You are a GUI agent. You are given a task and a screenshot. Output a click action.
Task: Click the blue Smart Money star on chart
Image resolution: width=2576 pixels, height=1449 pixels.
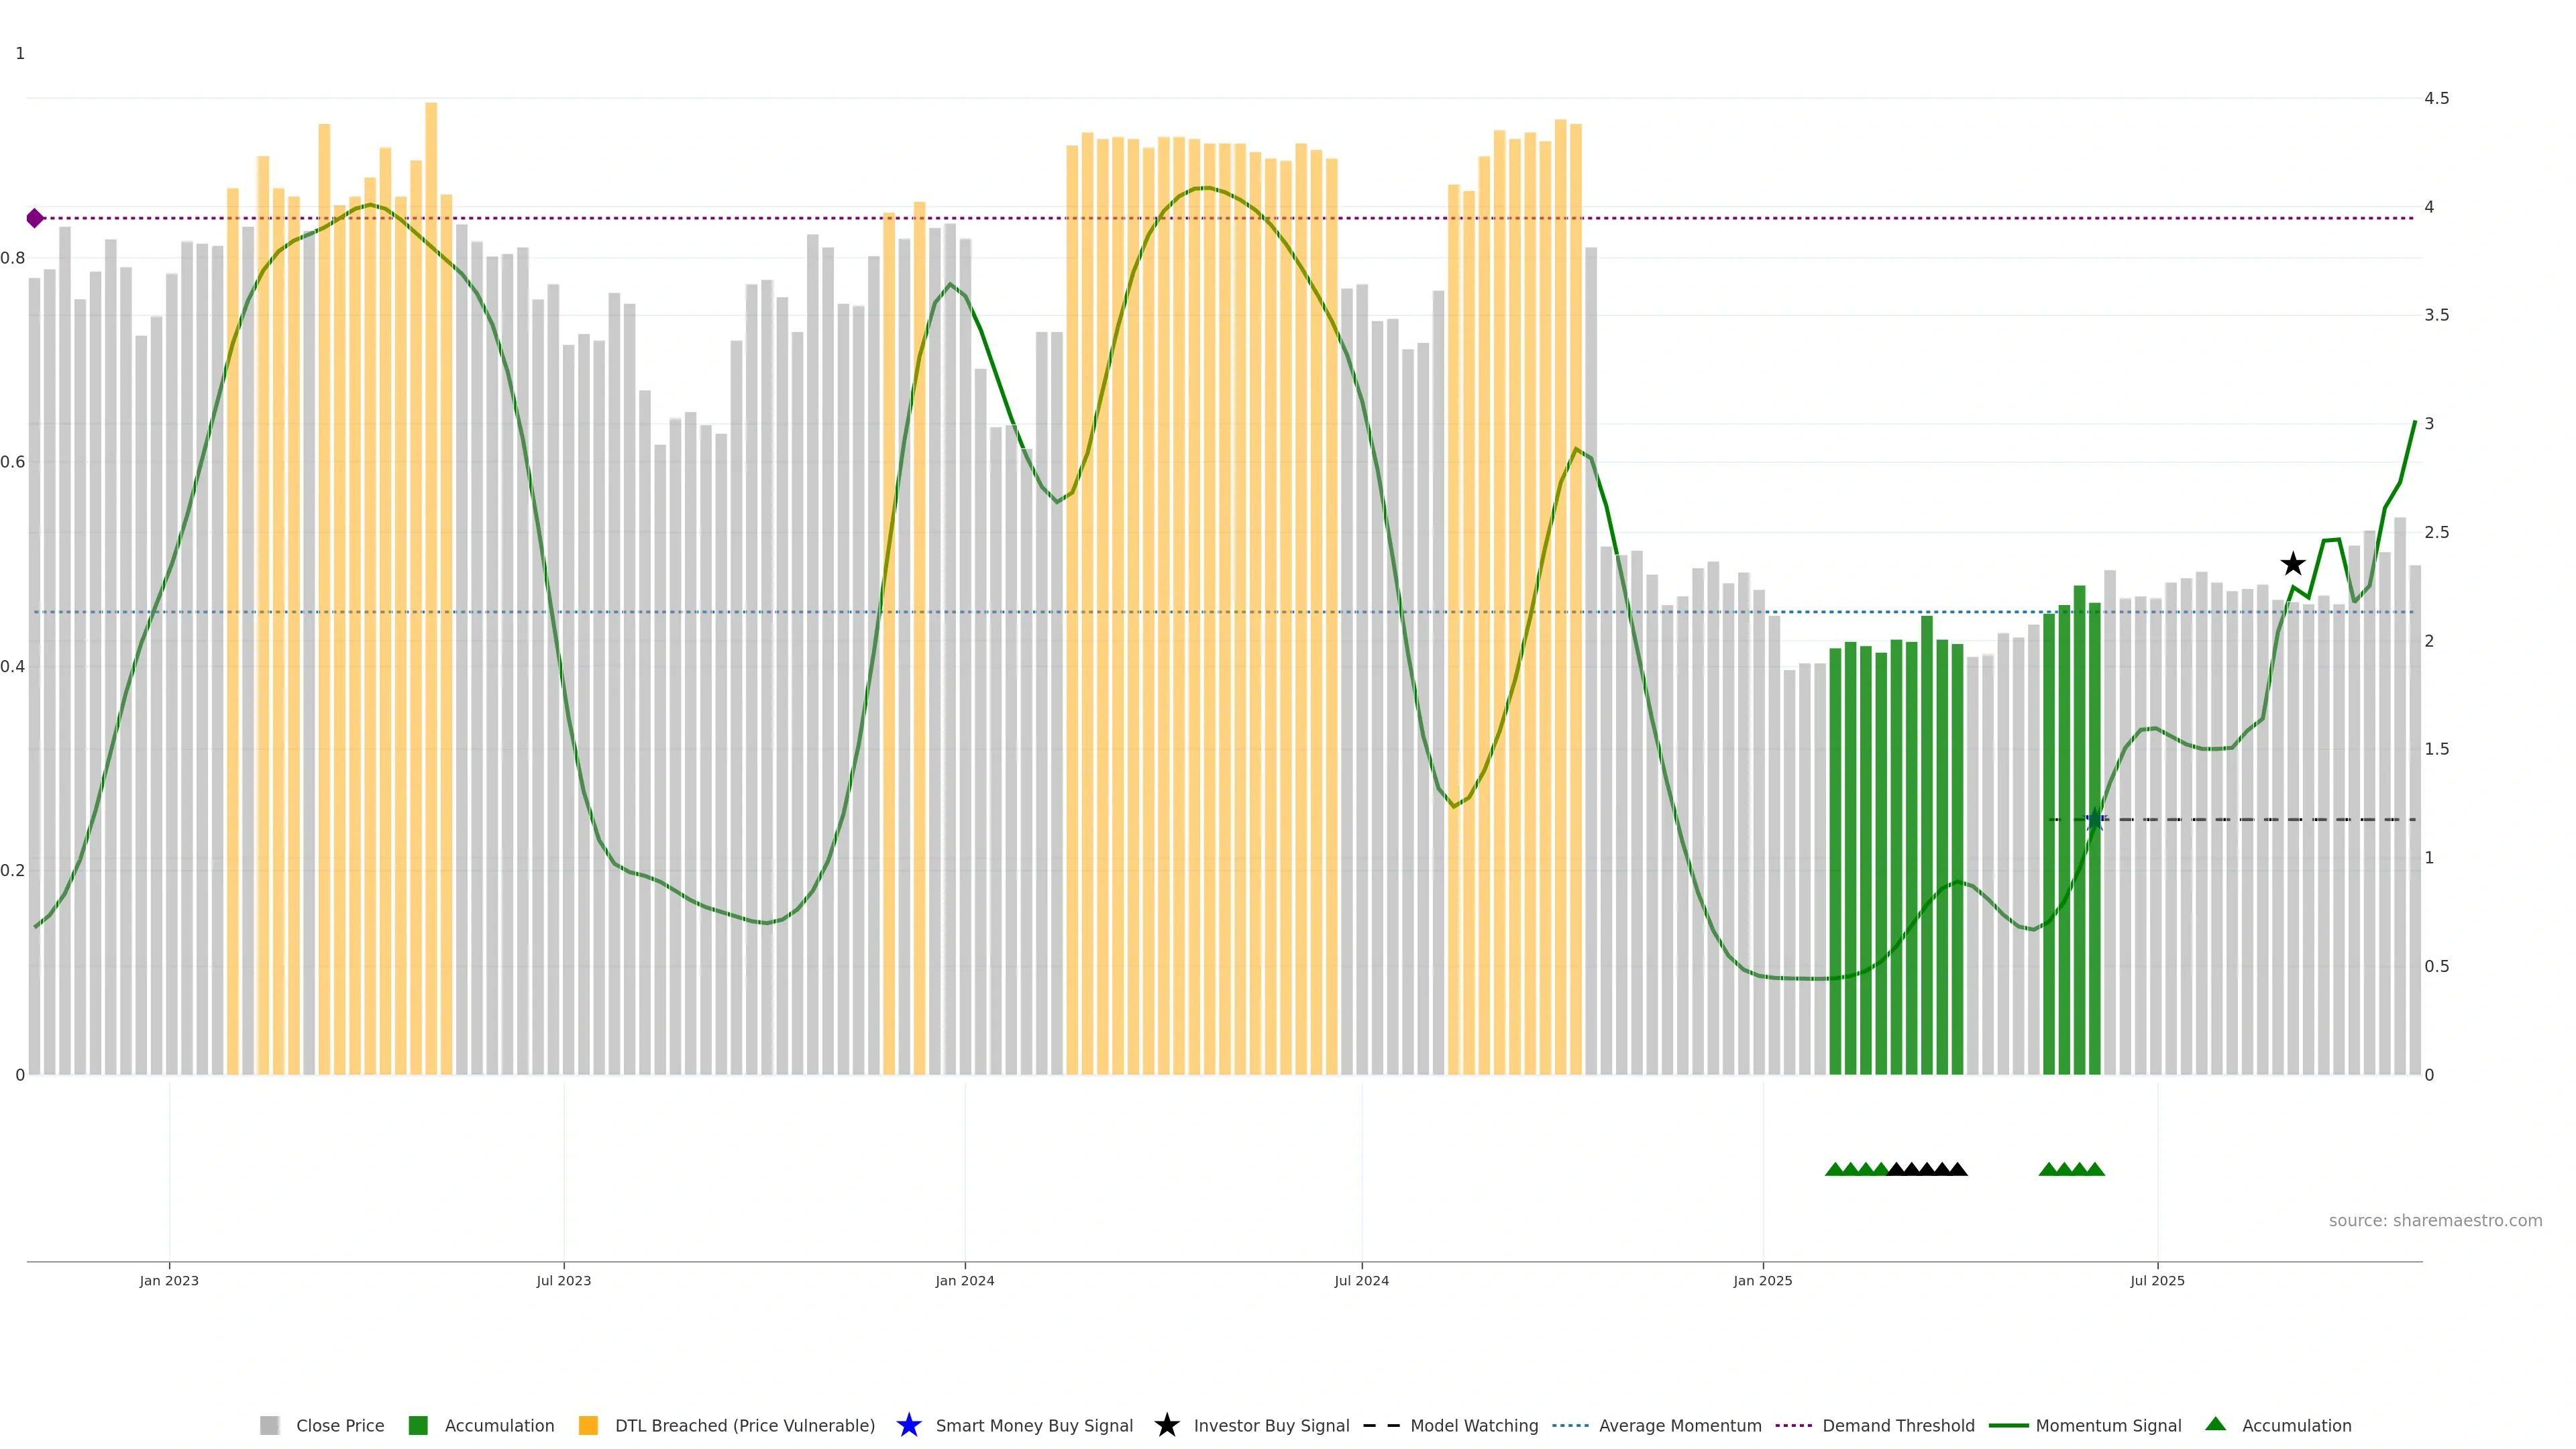[2095, 820]
